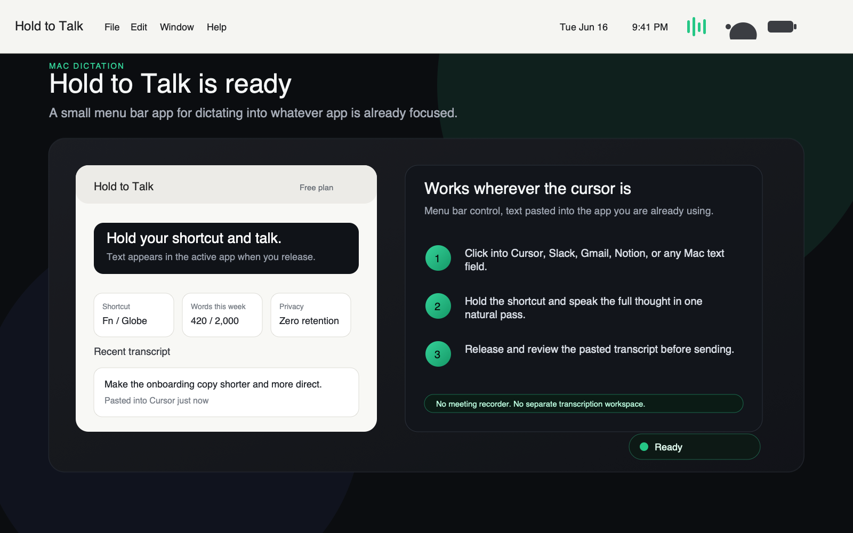Click the green Ready status dot
Image resolution: width=853 pixels, height=533 pixels.
644,447
